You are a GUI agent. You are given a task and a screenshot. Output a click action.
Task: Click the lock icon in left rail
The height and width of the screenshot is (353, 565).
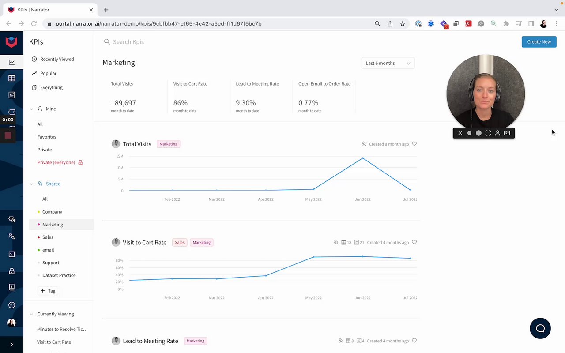click(x=11, y=271)
